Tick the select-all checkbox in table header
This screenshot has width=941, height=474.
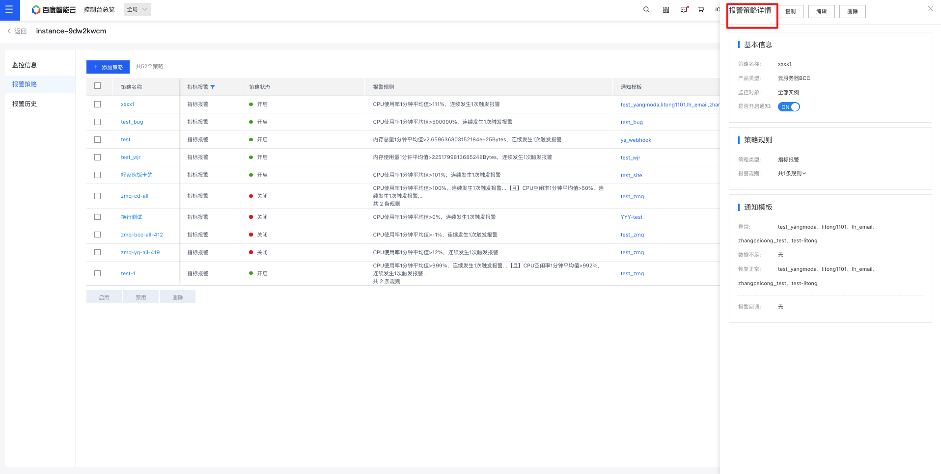97,86
